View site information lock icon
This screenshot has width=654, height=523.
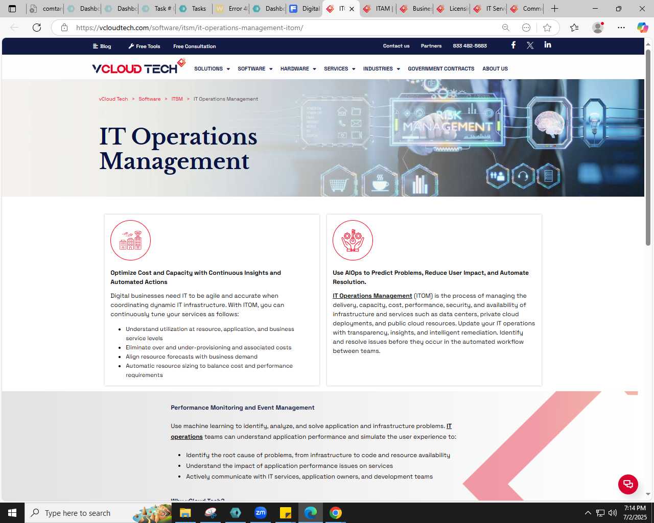(x=64, y=28)
